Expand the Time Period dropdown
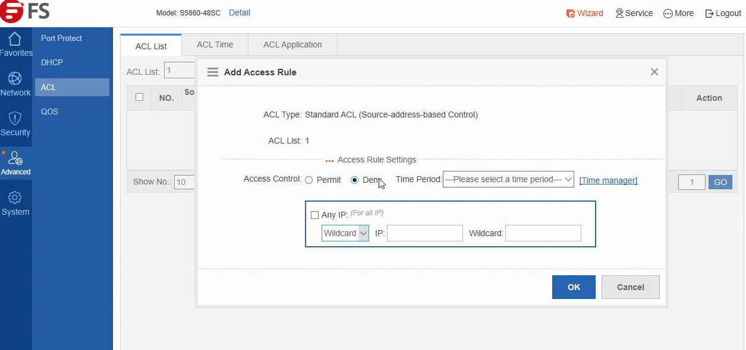 click(508, 179)
